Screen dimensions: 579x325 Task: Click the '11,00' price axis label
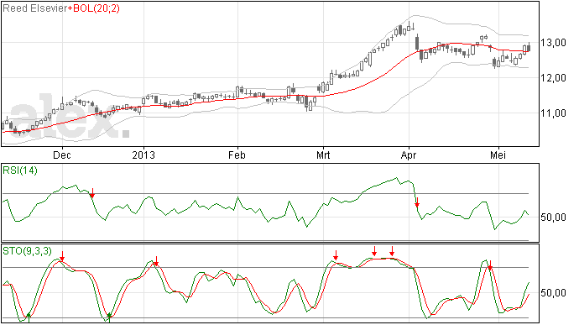(553, 113)
